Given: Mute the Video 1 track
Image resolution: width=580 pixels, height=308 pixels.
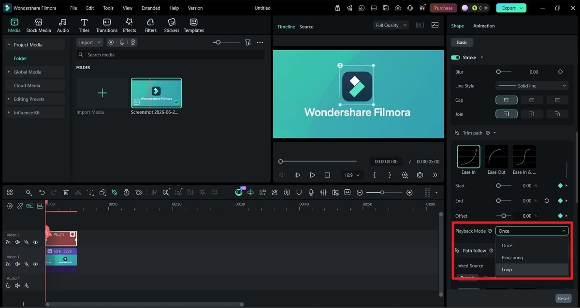Looking at the screenshot, I should click(17, 264).
